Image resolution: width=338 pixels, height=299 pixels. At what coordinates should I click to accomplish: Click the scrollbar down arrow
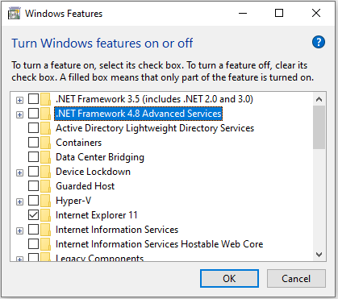pyautogui.click(x=319, y=254)
